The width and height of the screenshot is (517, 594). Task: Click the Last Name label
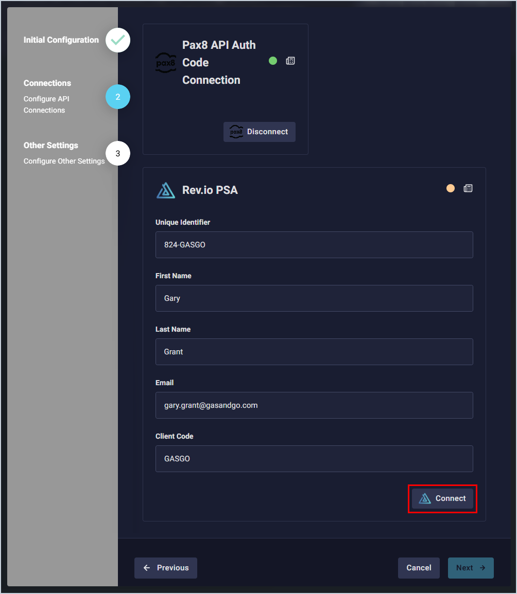(173, 329)
